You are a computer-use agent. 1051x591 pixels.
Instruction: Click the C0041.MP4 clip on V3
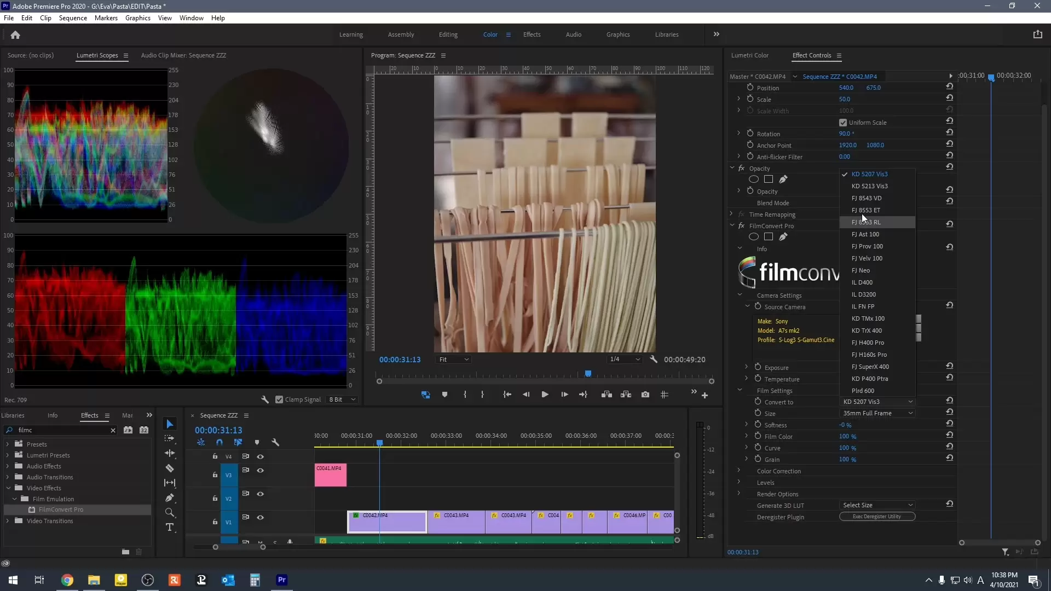click(x=330, y=474)
